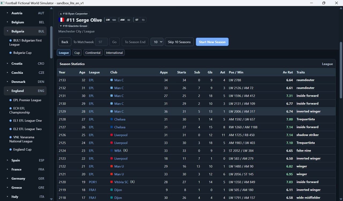343x201 pixels.
Task: Switch to the Cup statistics tab
Action: coord(77,53)
